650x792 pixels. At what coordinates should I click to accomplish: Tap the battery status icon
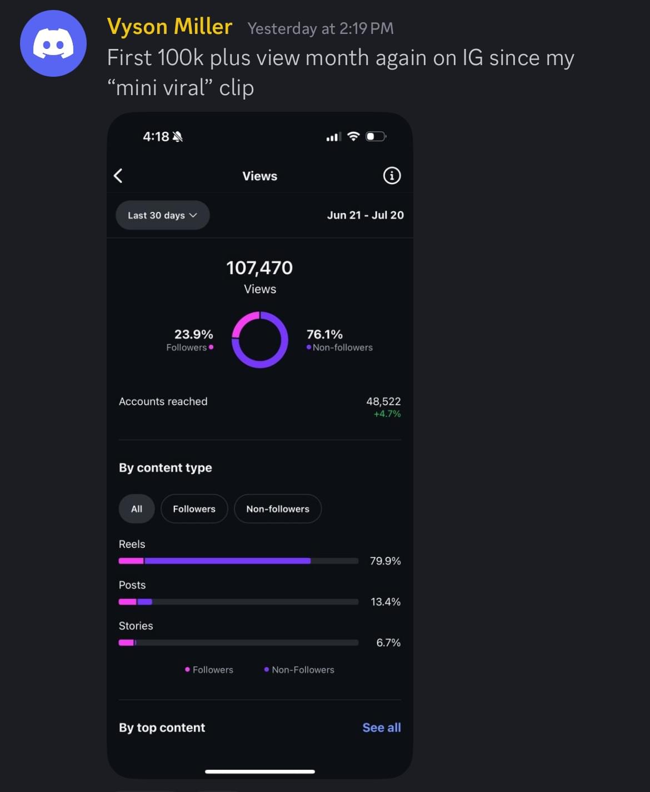pos(376,136)
